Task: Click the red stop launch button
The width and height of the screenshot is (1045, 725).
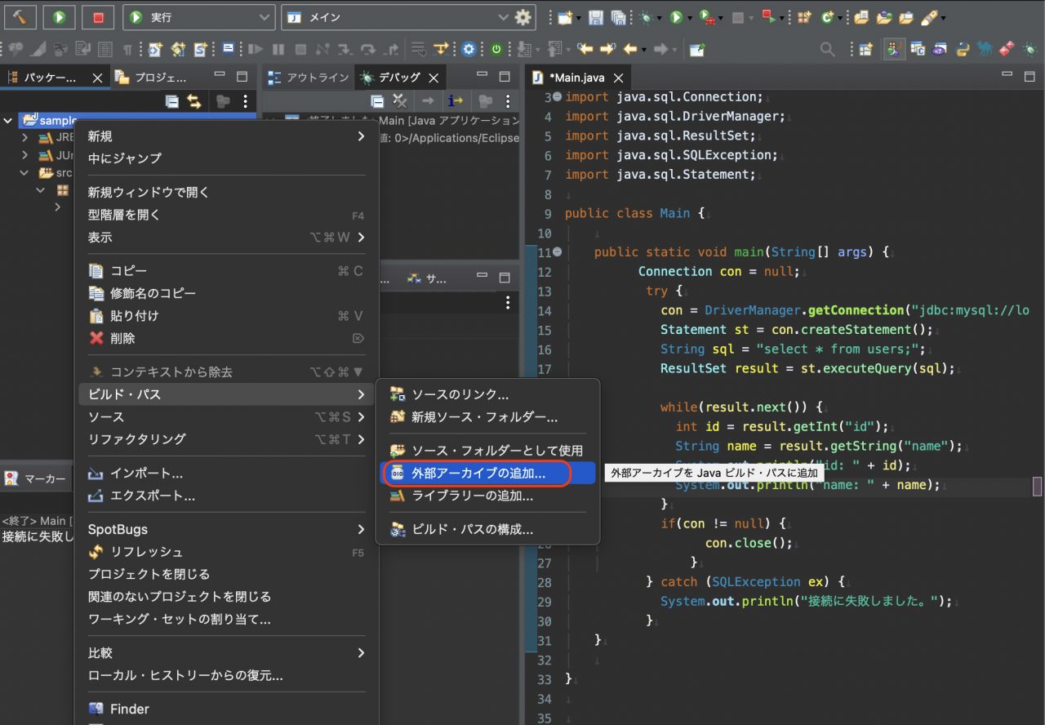Action: 97,16
